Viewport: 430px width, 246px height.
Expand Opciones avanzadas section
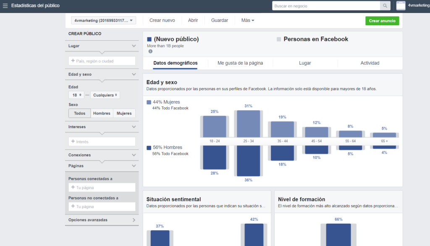tap(102, 220)
